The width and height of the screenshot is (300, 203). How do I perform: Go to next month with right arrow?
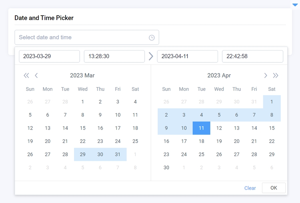(266, 75)
